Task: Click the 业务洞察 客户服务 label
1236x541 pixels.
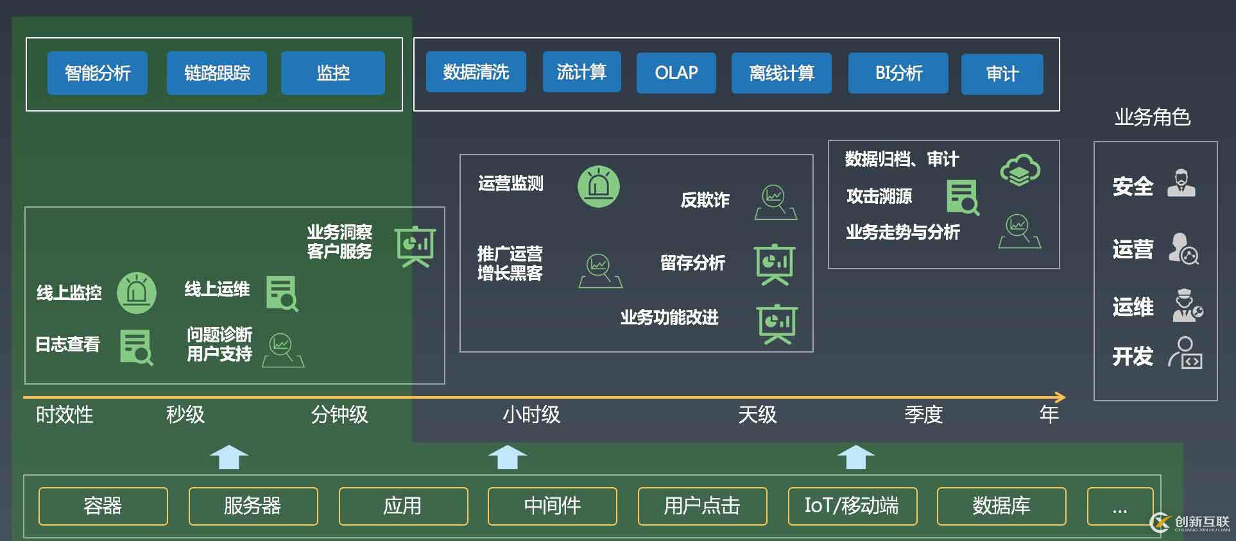Action: (339, 242)
